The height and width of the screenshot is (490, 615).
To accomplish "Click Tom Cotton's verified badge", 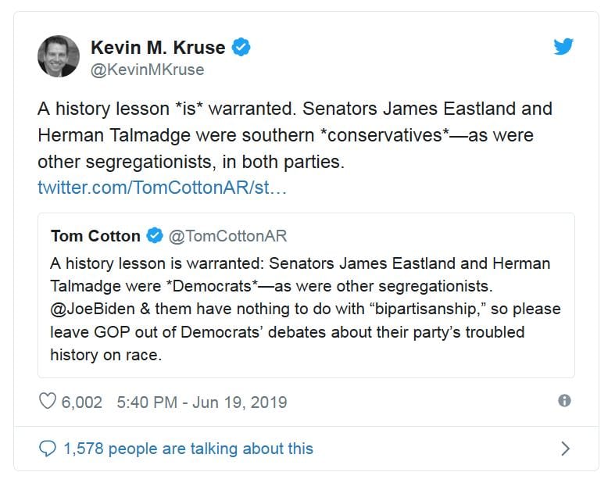I will coord(155,235).
